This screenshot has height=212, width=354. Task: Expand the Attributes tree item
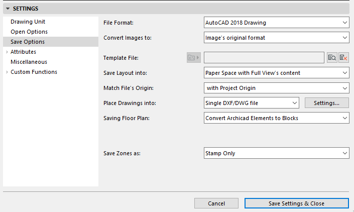click(x=7, y=52)
